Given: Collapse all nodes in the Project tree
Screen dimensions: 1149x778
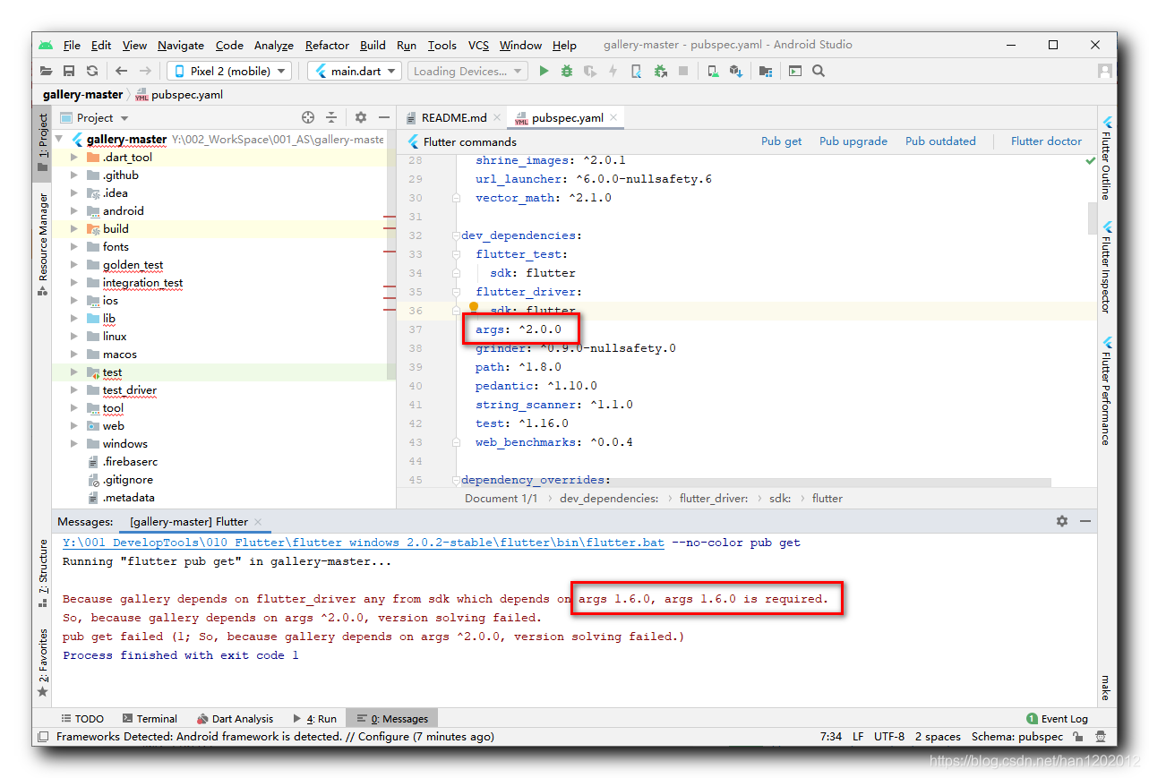Looking at the screenshot, I should [333, 116].
